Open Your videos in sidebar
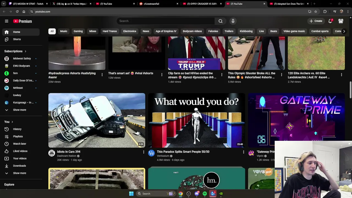Viewport: 352px width, 198px height. [x=21, y=158]
